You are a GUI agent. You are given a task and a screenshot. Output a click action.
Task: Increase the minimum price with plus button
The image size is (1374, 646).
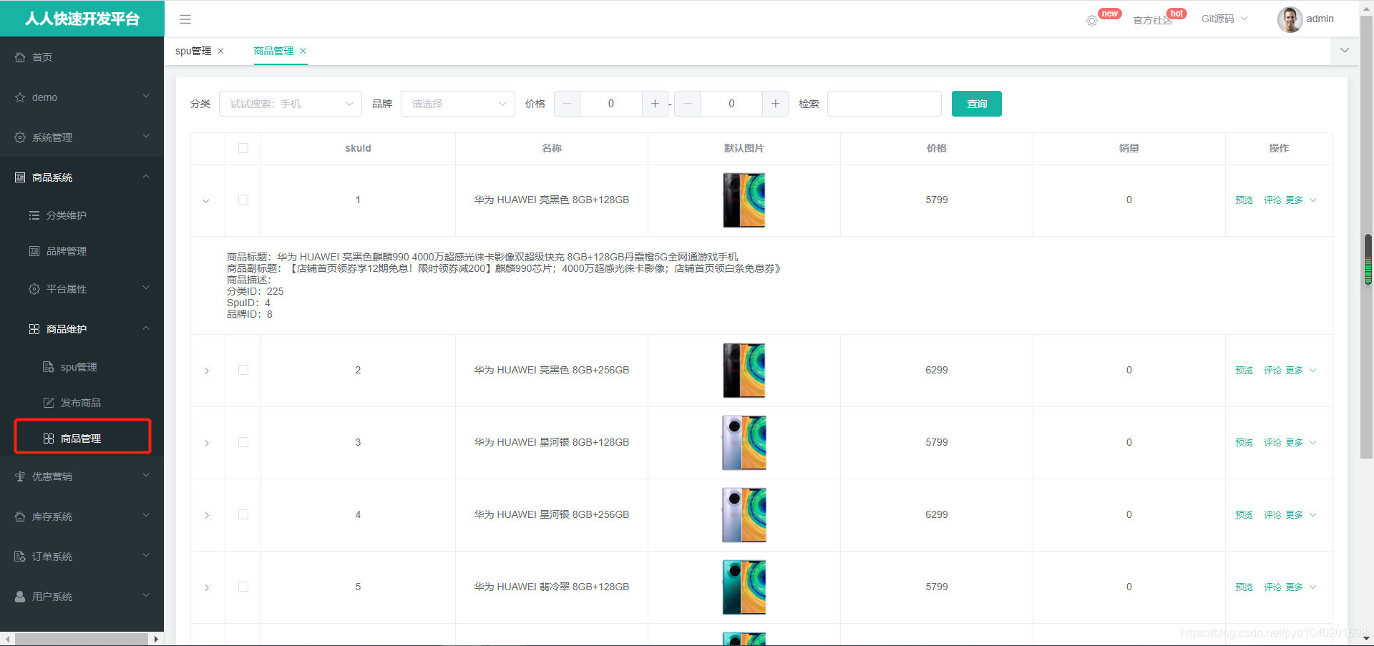point(655,104)
